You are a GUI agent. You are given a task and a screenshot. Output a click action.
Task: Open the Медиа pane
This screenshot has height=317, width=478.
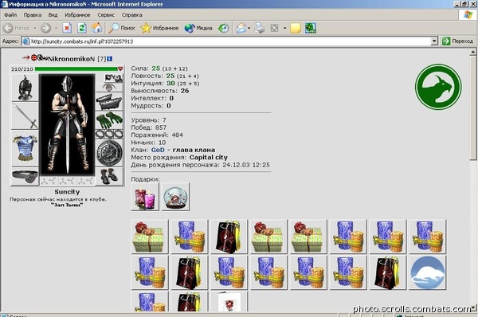[198, 28]
